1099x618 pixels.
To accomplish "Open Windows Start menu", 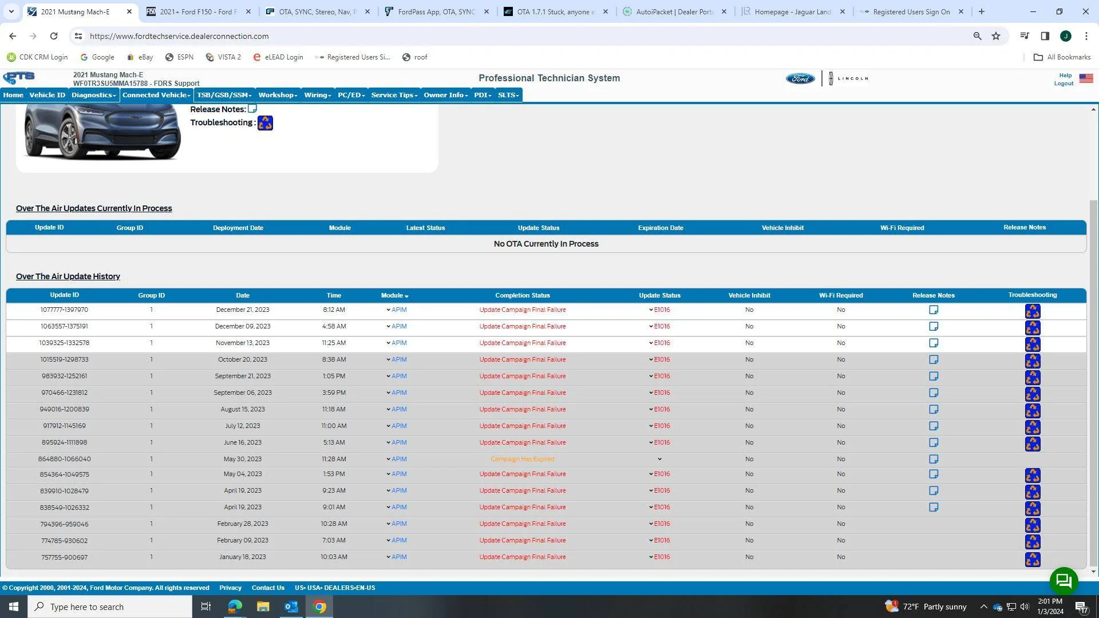I will [14, 607].
